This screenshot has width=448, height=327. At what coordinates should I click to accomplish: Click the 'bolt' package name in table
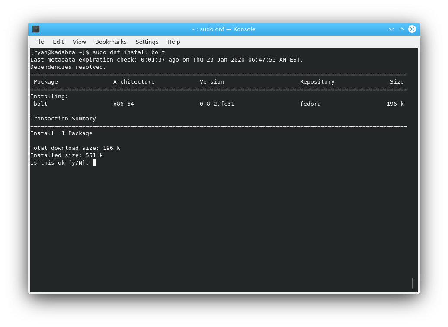click(41, 104)
